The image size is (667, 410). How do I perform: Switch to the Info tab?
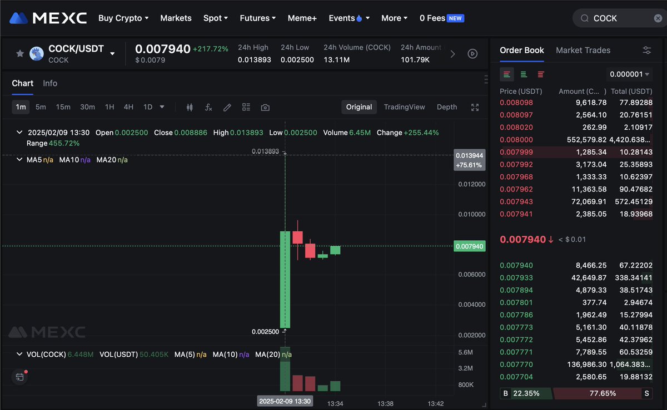50,83
